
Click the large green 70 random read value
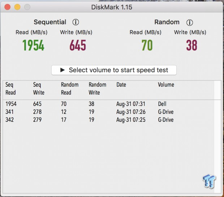coord(147,45)
